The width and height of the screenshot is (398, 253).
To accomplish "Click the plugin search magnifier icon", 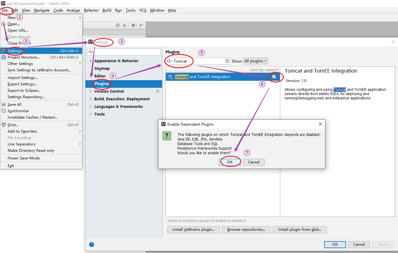I will pyautogui.click(x=169, y=61).
